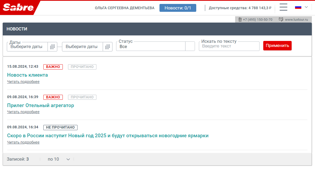Click the 'НЕ ПРОЧИТАНО' status badge
The height and width of the screenshot is (169, 315).
[60, 128]
